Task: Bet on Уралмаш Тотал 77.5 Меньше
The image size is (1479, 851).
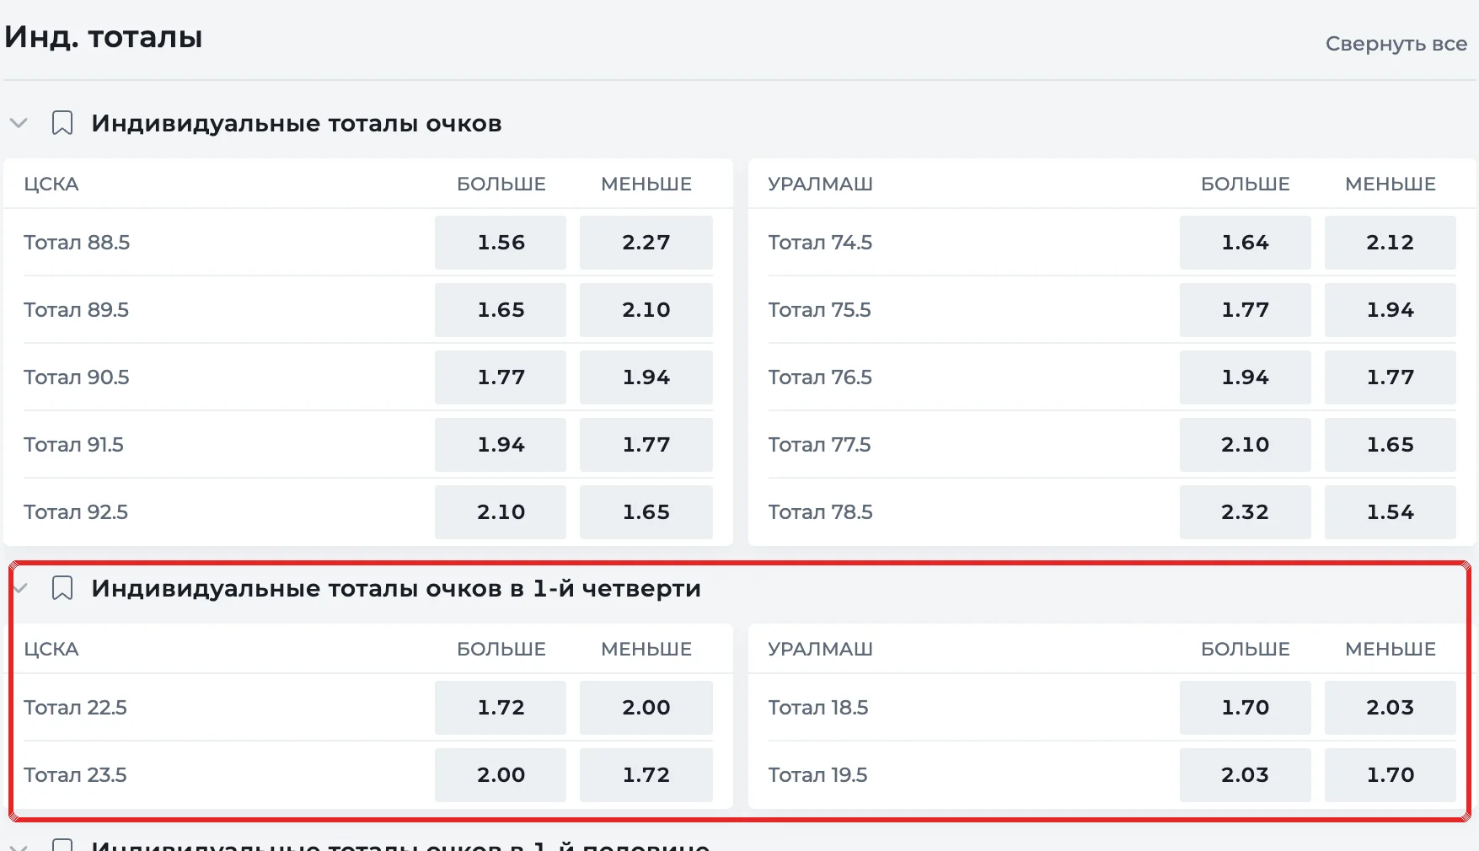Action: click(x=1391, y=445)
